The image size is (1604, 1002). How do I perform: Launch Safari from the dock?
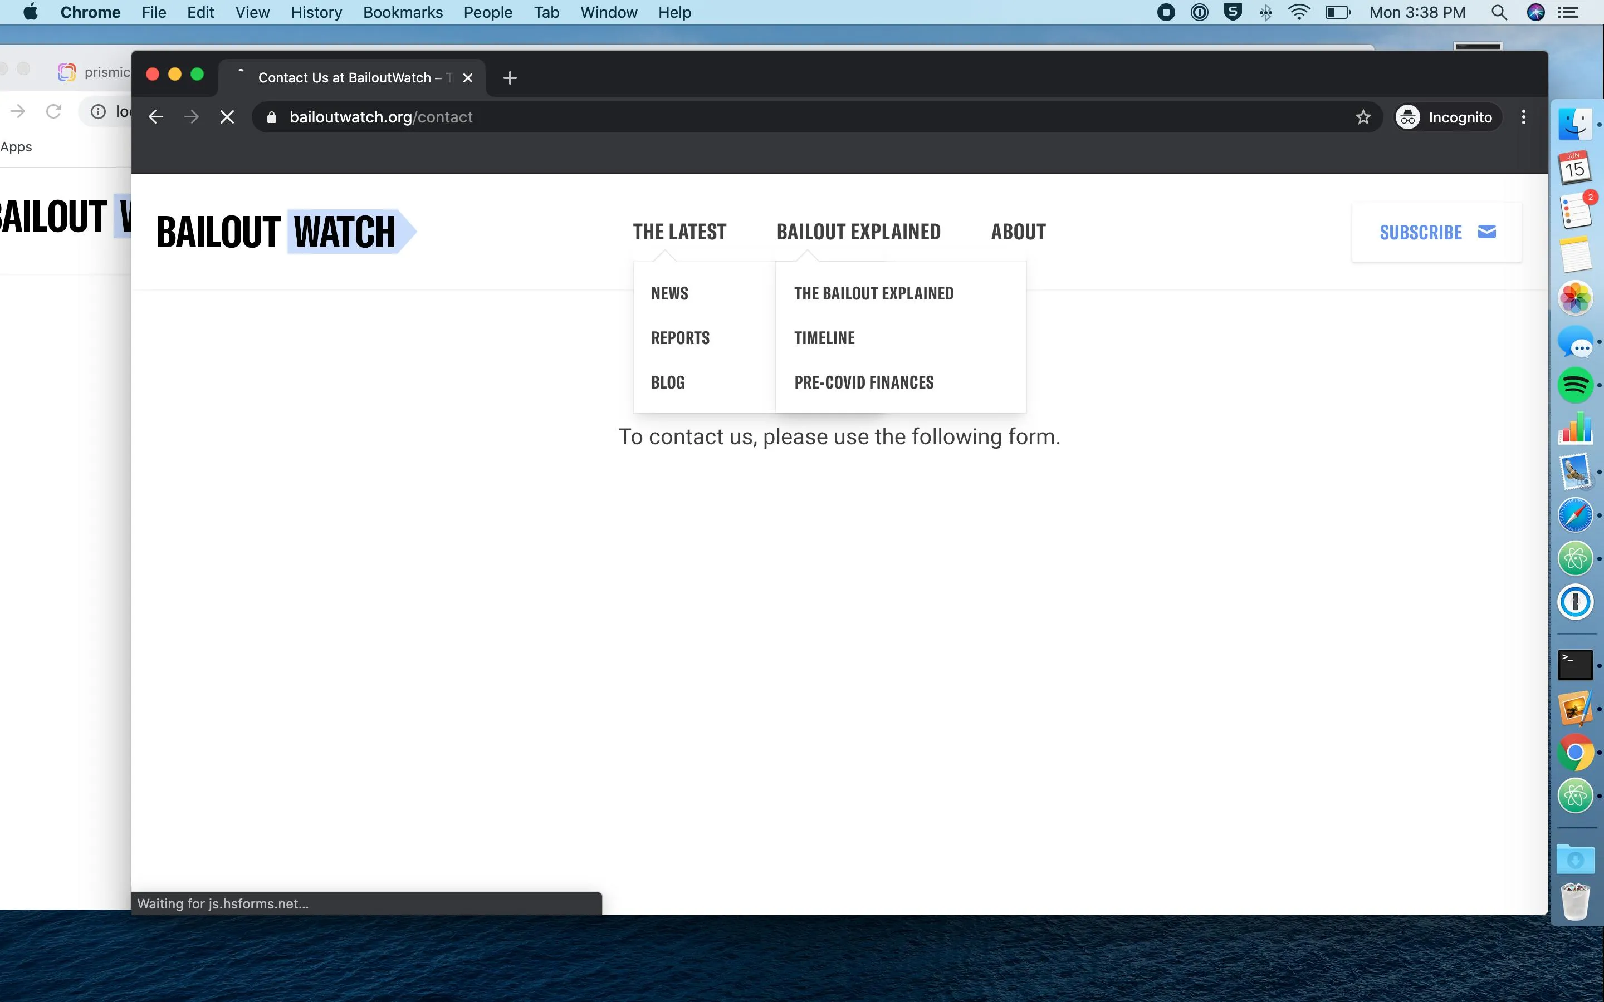coord(1575,515)
